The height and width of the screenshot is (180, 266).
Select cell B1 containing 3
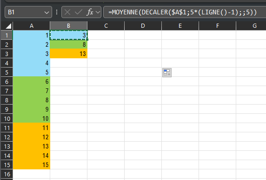pyautogui.click(x=68, y=35)
